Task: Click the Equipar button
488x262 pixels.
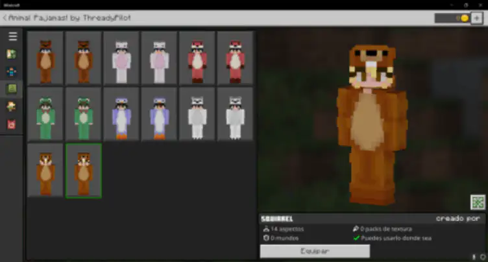Action: pos(315,251)
